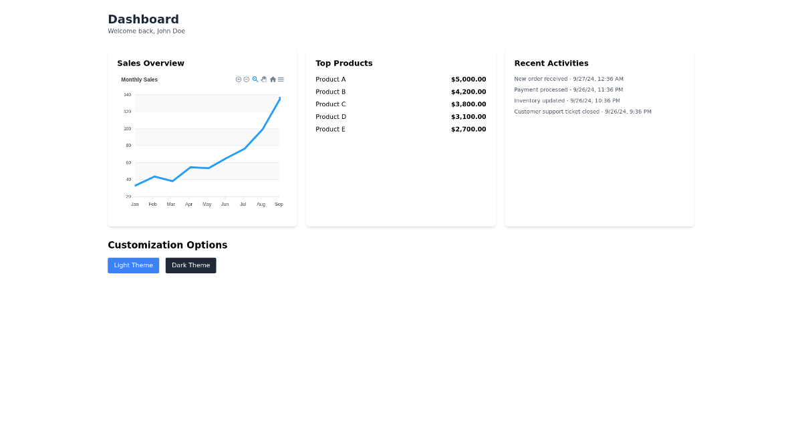The width and height of the screenshot is (802, 421).
Task: Click the Monthly Sales chart legend label
Action: pyautogui.click(x=139, y=79)
